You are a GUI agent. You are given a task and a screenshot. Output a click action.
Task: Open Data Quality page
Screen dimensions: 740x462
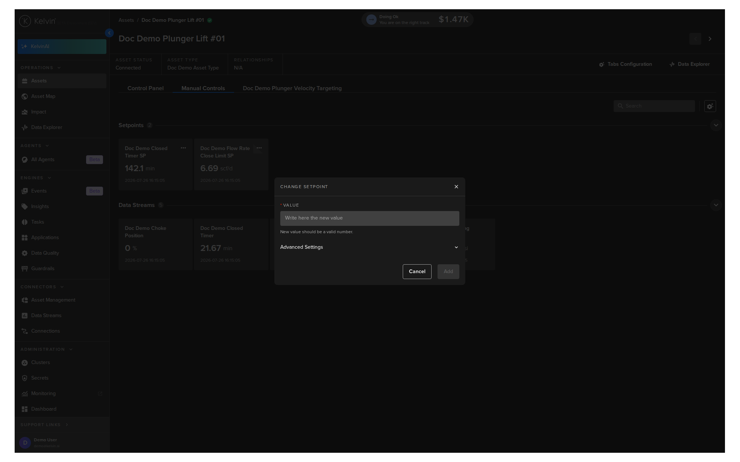(x=62, y=253)
